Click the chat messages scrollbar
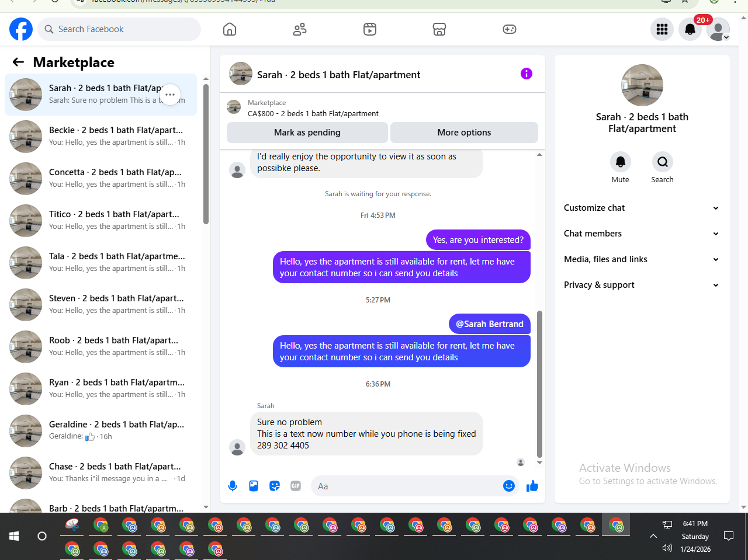748x560 pixels. (x=539, y=384)
